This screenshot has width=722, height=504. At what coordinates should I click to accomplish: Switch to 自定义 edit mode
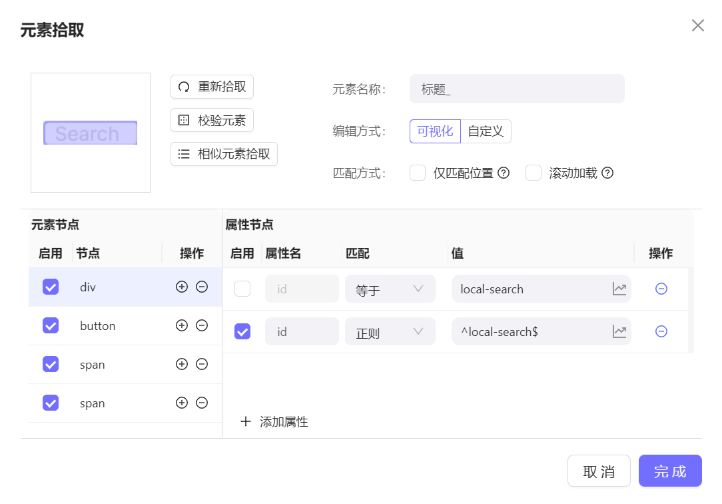pos(486,131)
